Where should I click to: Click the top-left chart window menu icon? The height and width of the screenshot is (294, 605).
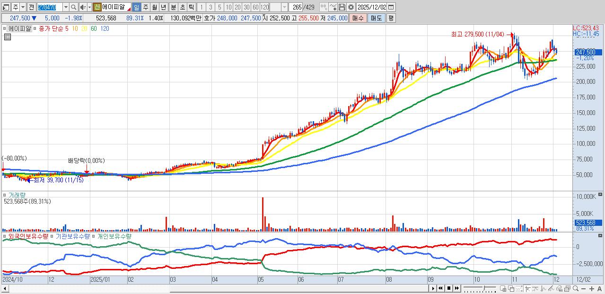pos(6,7)
